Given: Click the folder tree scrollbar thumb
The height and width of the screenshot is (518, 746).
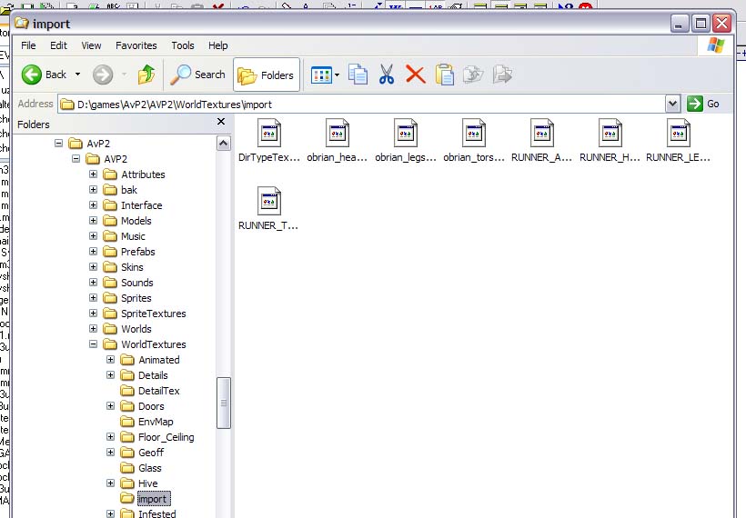Looking at the screenshot, I should 224,403.
